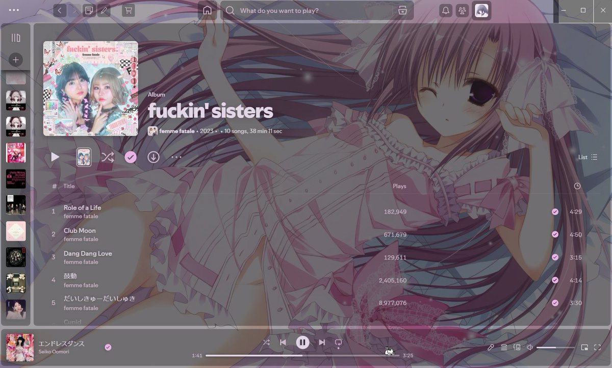612x368 pixels.
Task: Click the Title column header
Action: pos(69,186)
